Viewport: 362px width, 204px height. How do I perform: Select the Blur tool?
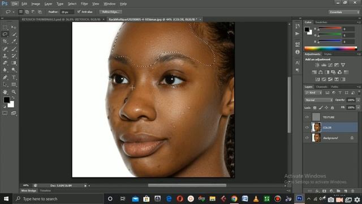point(5,70)
